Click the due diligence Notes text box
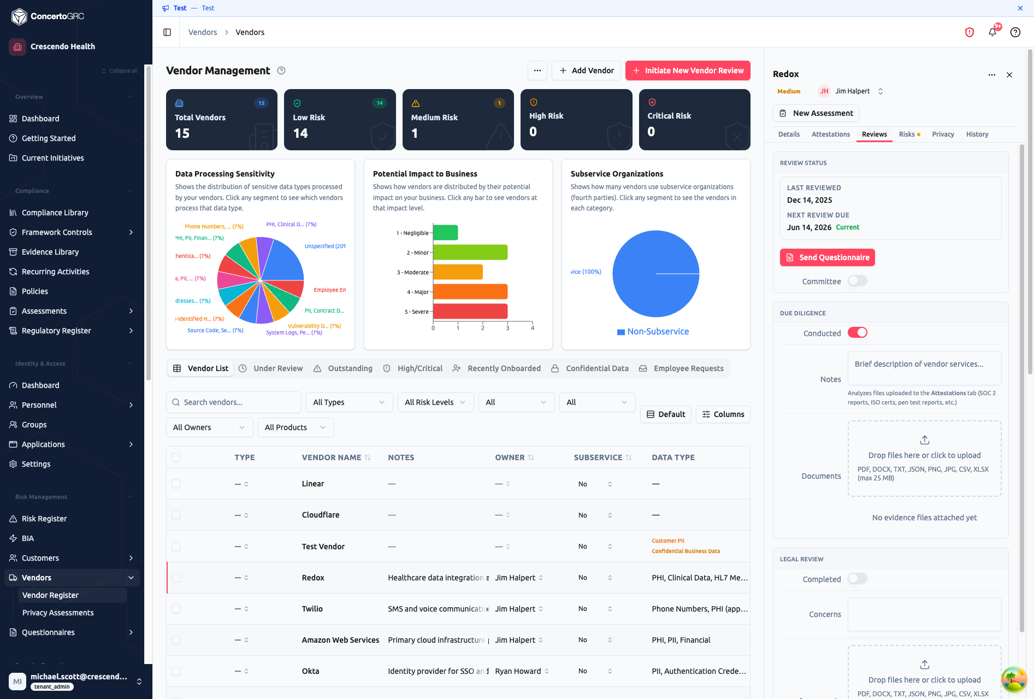 (924, 368)
